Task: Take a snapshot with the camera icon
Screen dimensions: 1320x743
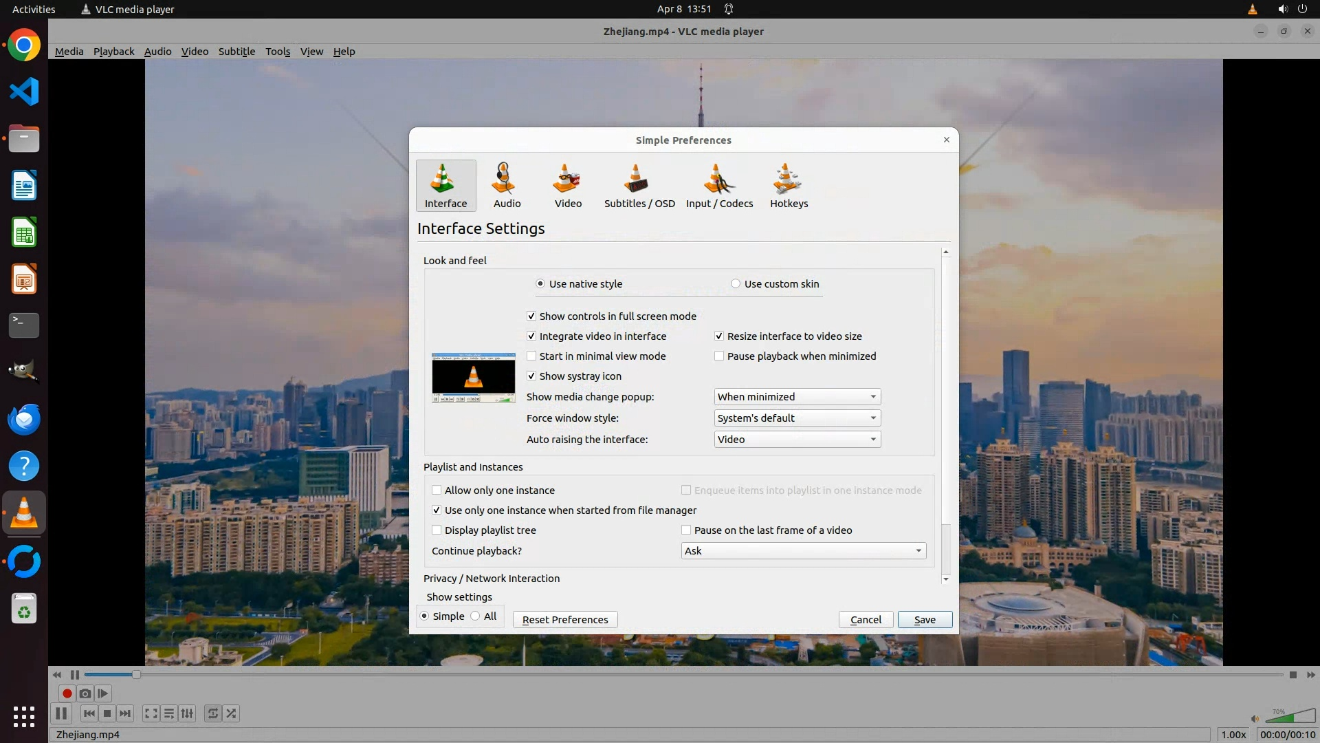Action: click(85, 693)
